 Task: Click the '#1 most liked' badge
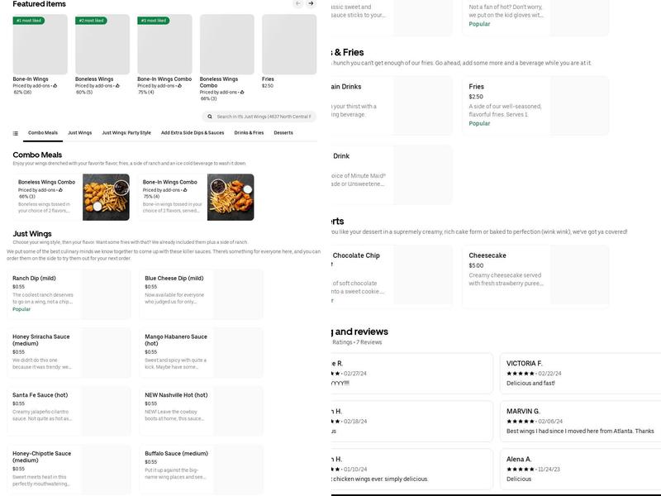[x=30, y=21]
